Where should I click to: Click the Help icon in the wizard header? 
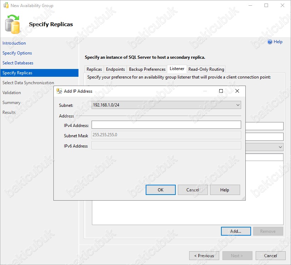tap(270, 42)
